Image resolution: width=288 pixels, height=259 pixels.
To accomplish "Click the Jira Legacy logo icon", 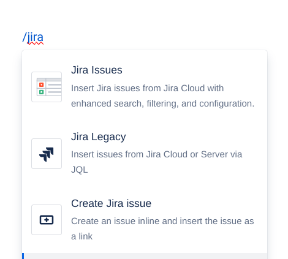I will [x=47, y=154].
